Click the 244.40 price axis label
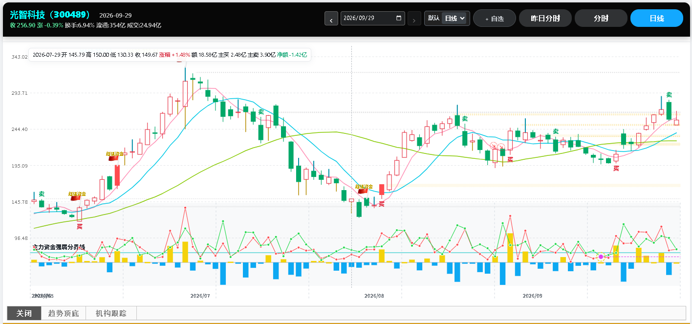The height and width of the screenshot is (324, 692). click(x=19, y=129)
